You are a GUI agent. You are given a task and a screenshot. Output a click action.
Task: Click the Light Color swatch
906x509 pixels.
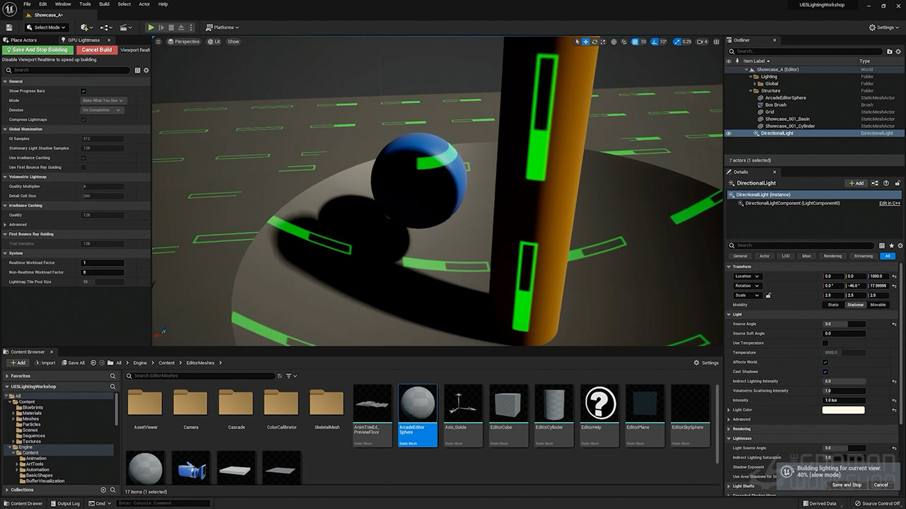click(843, 410)
